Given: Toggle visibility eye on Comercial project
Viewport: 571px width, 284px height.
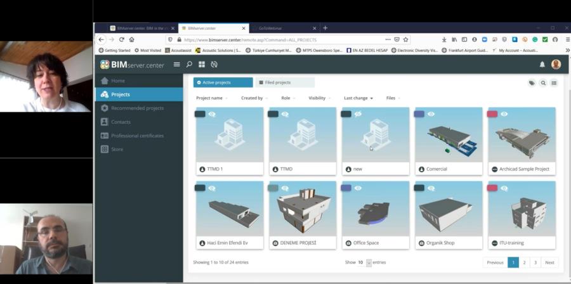Looking at the screenshot, I should pos(431,114).
